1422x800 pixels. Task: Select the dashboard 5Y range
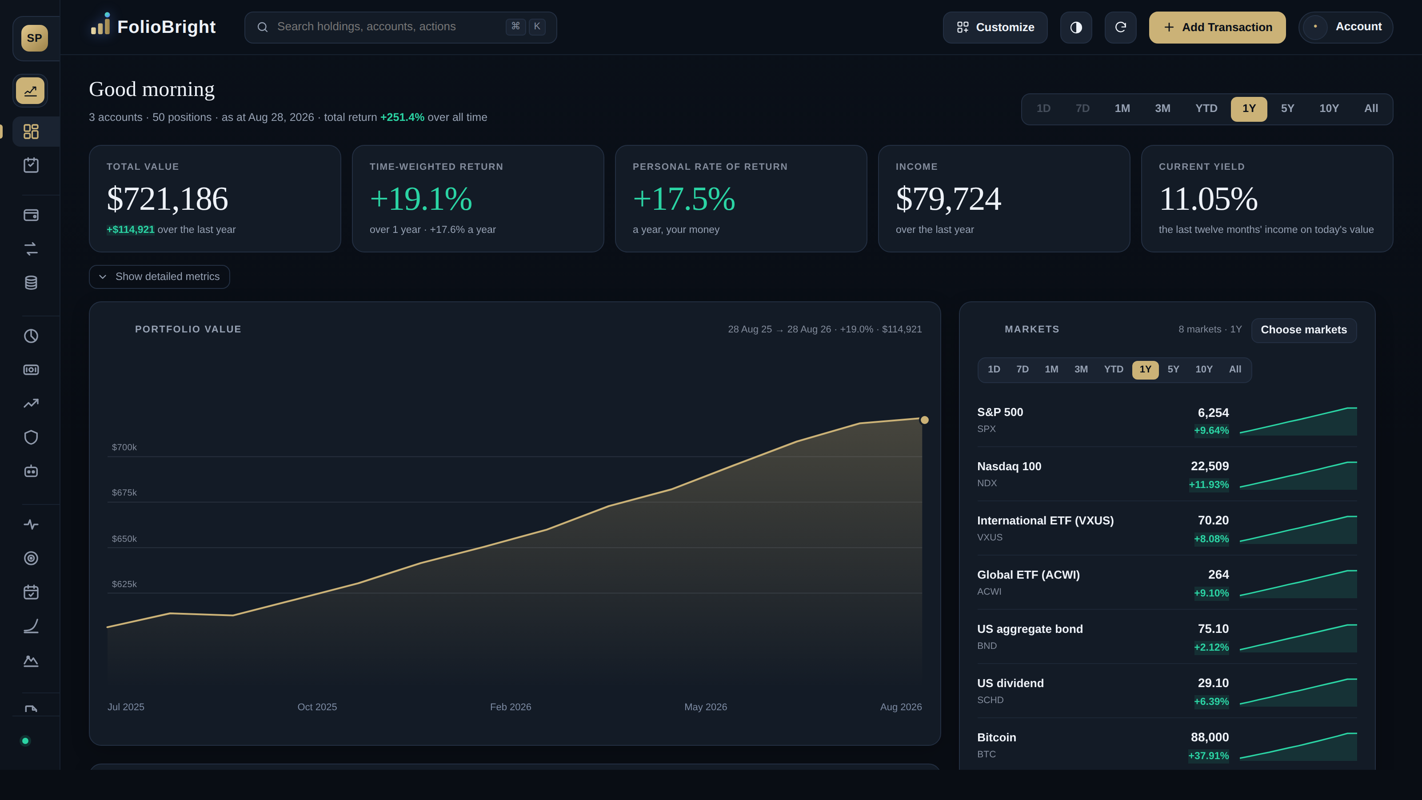coord(1287,109)
